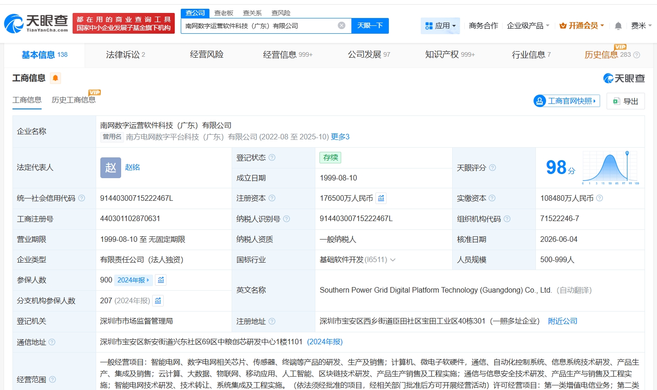Viewport: 657px width, 390px height.
Task: Open legal representative 赵铭 link
Action: pos(132,167)
